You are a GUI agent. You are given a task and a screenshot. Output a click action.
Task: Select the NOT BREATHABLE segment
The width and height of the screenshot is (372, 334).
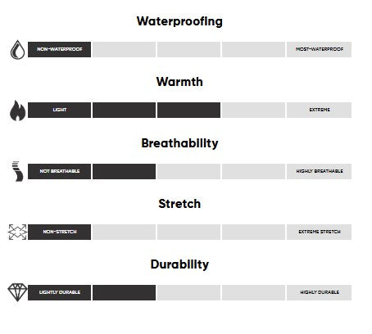coord(59,171)
